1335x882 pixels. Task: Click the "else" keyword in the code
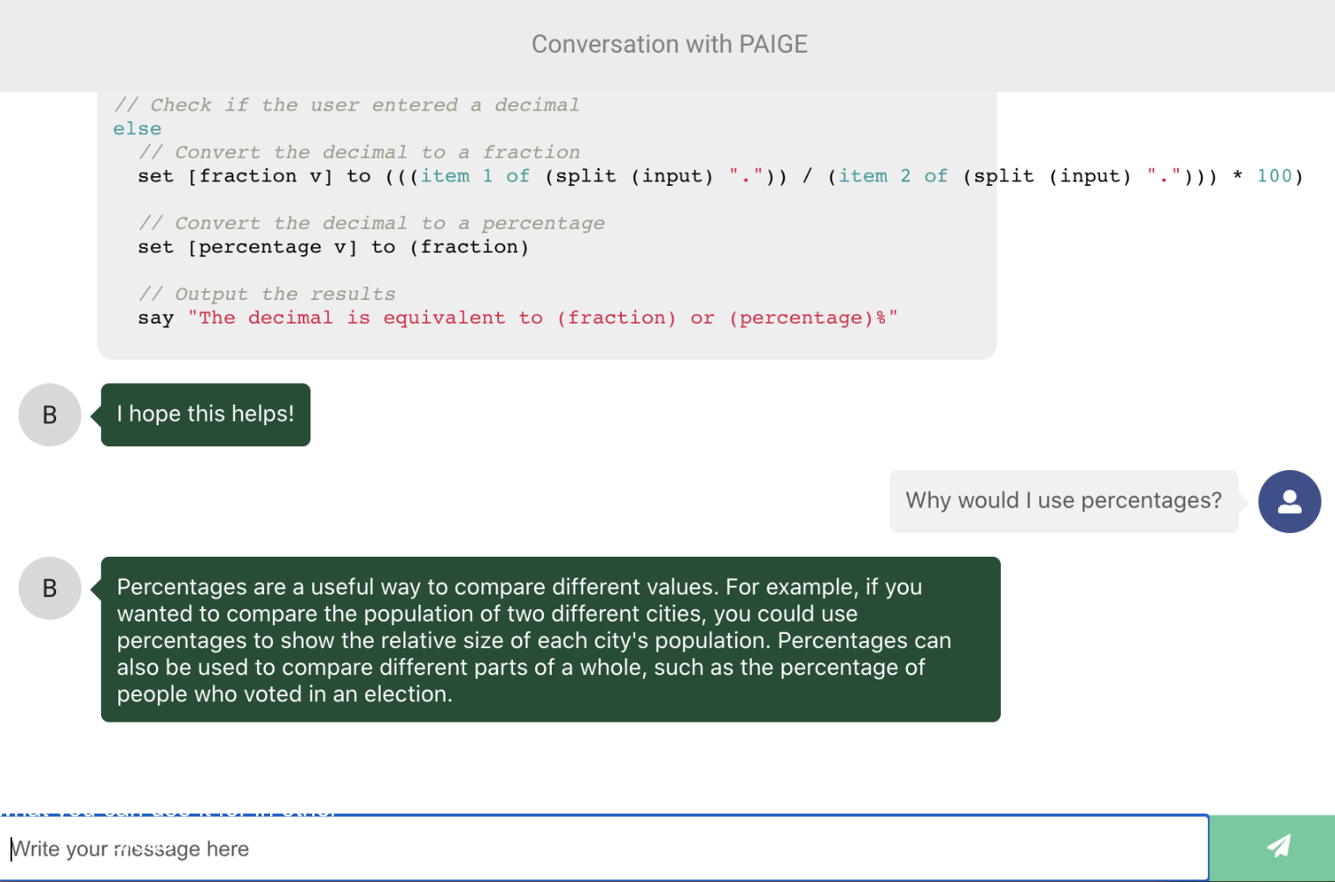[137, 129]
